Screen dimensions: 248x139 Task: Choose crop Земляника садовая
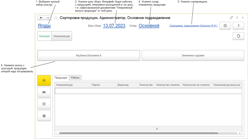click(193, 55)
